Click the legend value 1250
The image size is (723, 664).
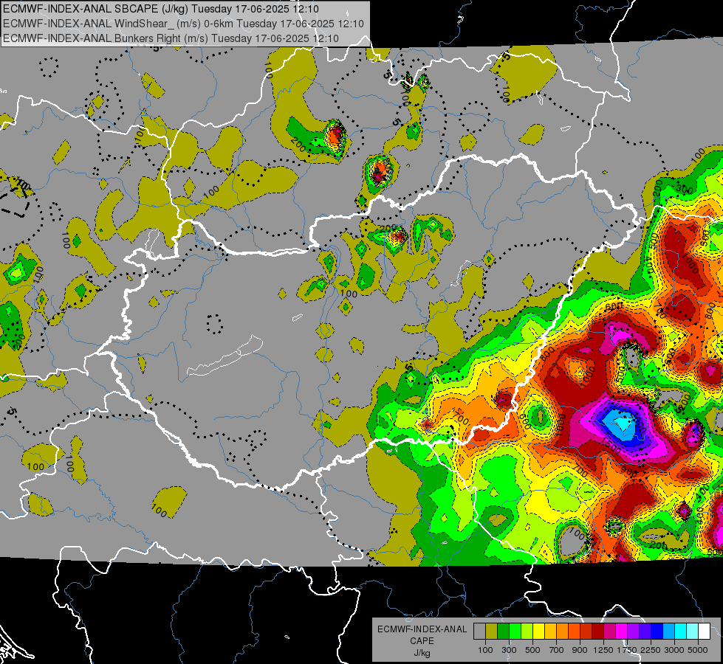coord(603,650)
